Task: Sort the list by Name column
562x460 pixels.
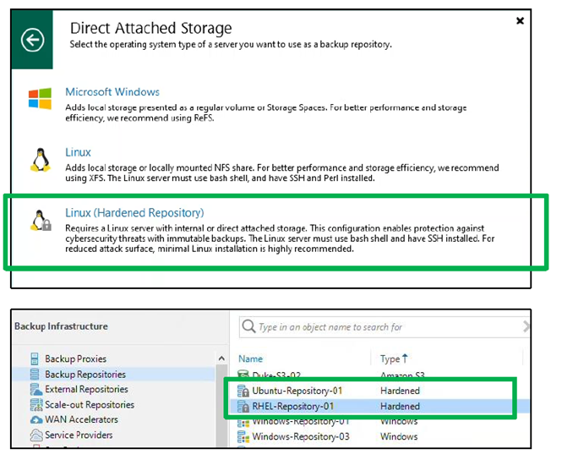Action: [x=250, y=359]
